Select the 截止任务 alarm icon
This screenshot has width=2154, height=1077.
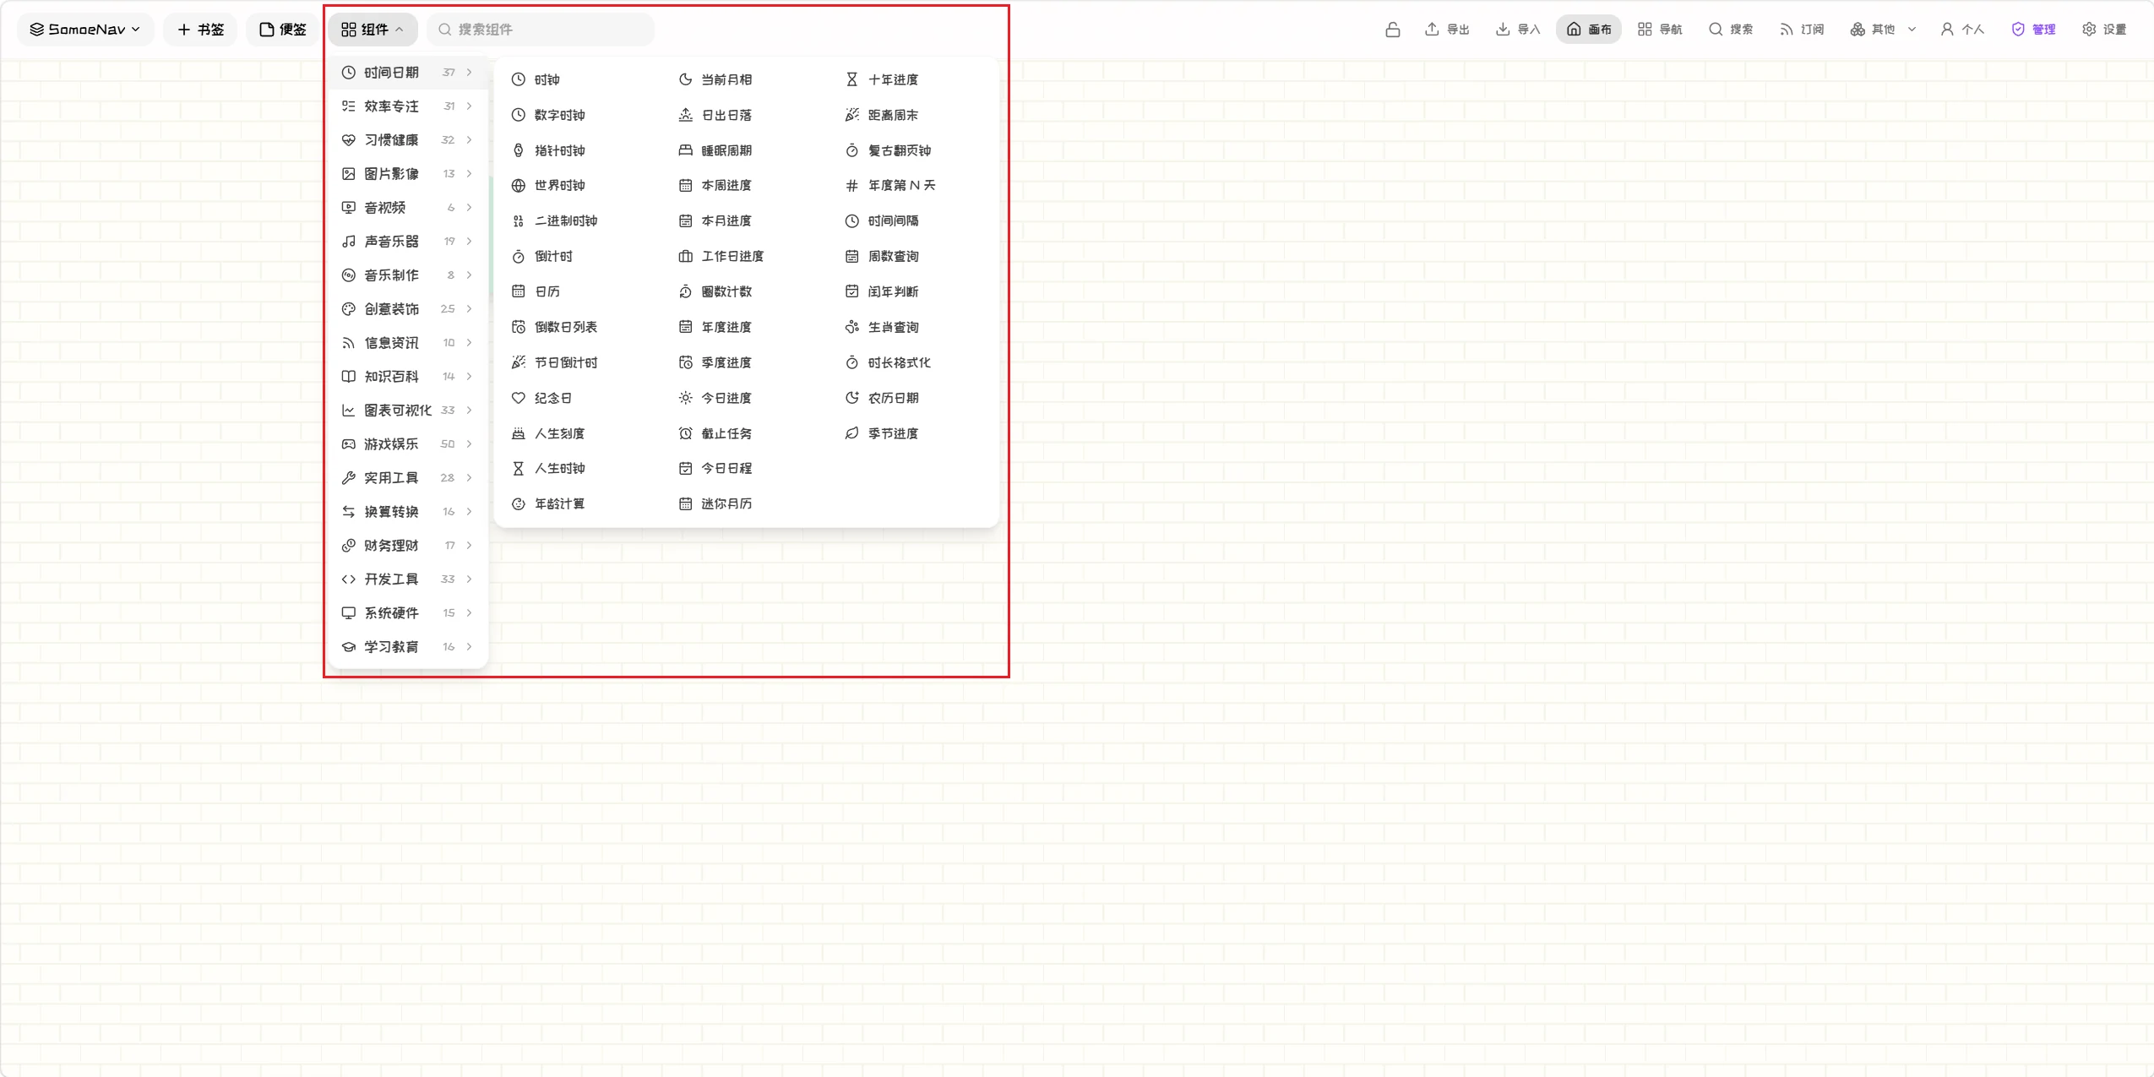pyautogui.click(x=685, y=433)
